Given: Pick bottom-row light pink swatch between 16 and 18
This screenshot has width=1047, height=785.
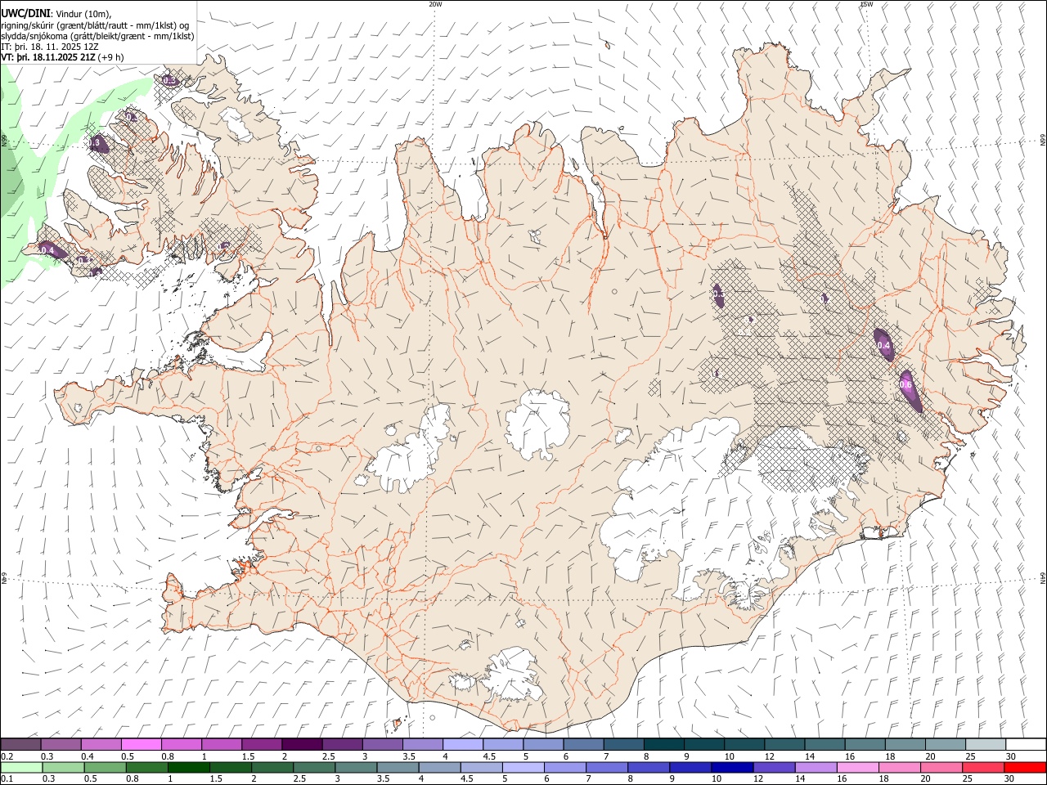Looking at the screenshot, I should coord(860,767).
